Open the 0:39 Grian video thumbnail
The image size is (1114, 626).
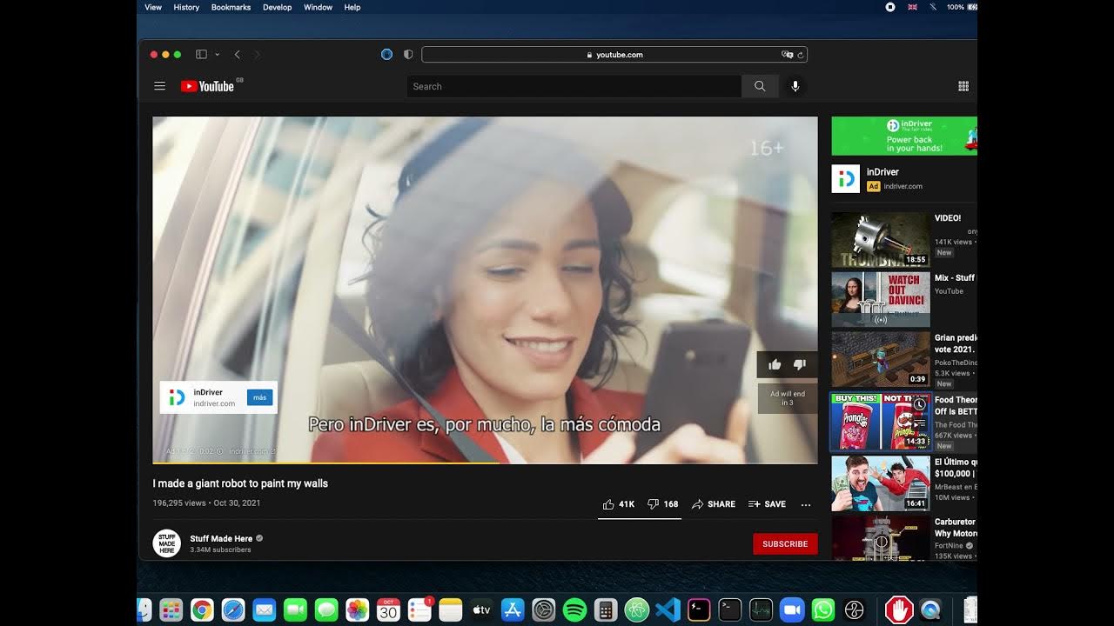(881, 359)
